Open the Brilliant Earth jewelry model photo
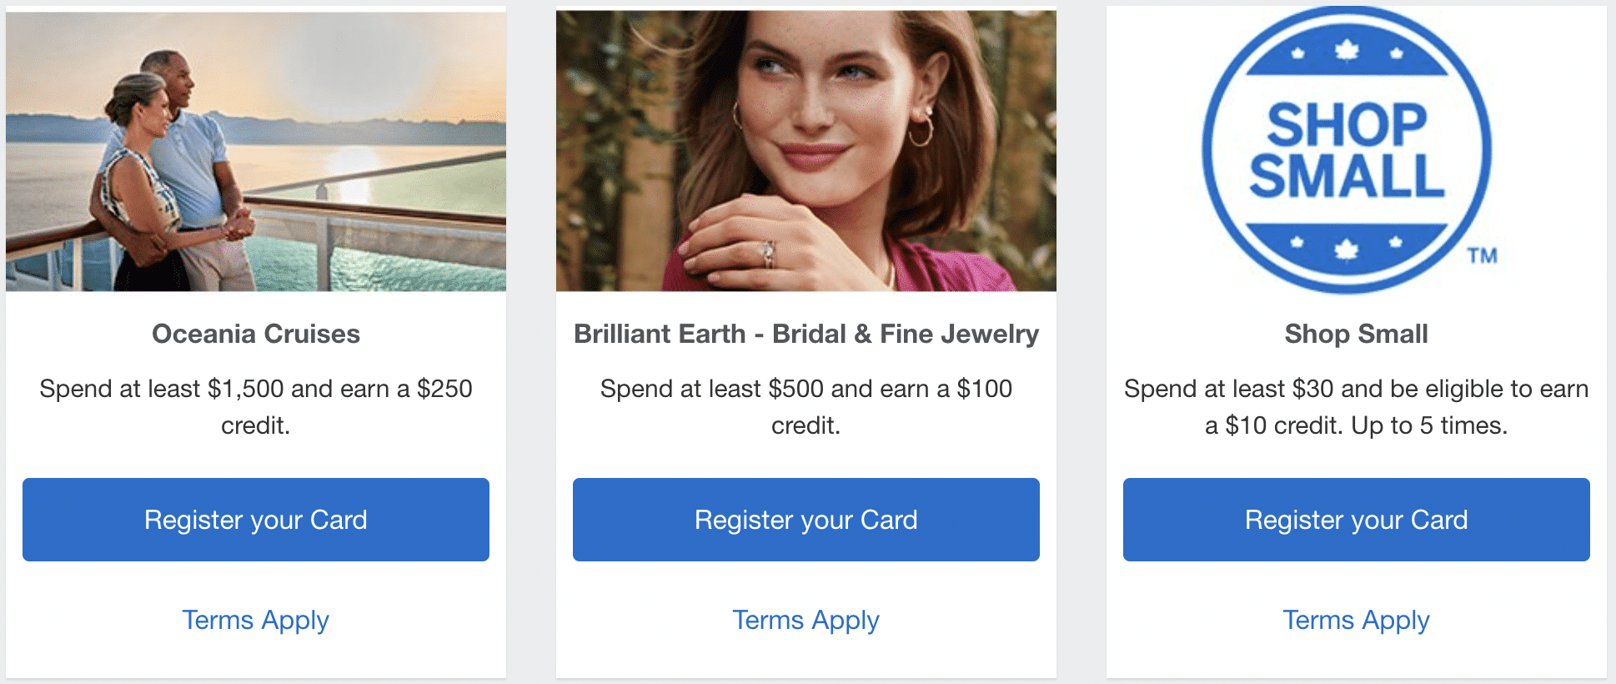This screenshot has height=684, width=1616. tap(806, 150)
